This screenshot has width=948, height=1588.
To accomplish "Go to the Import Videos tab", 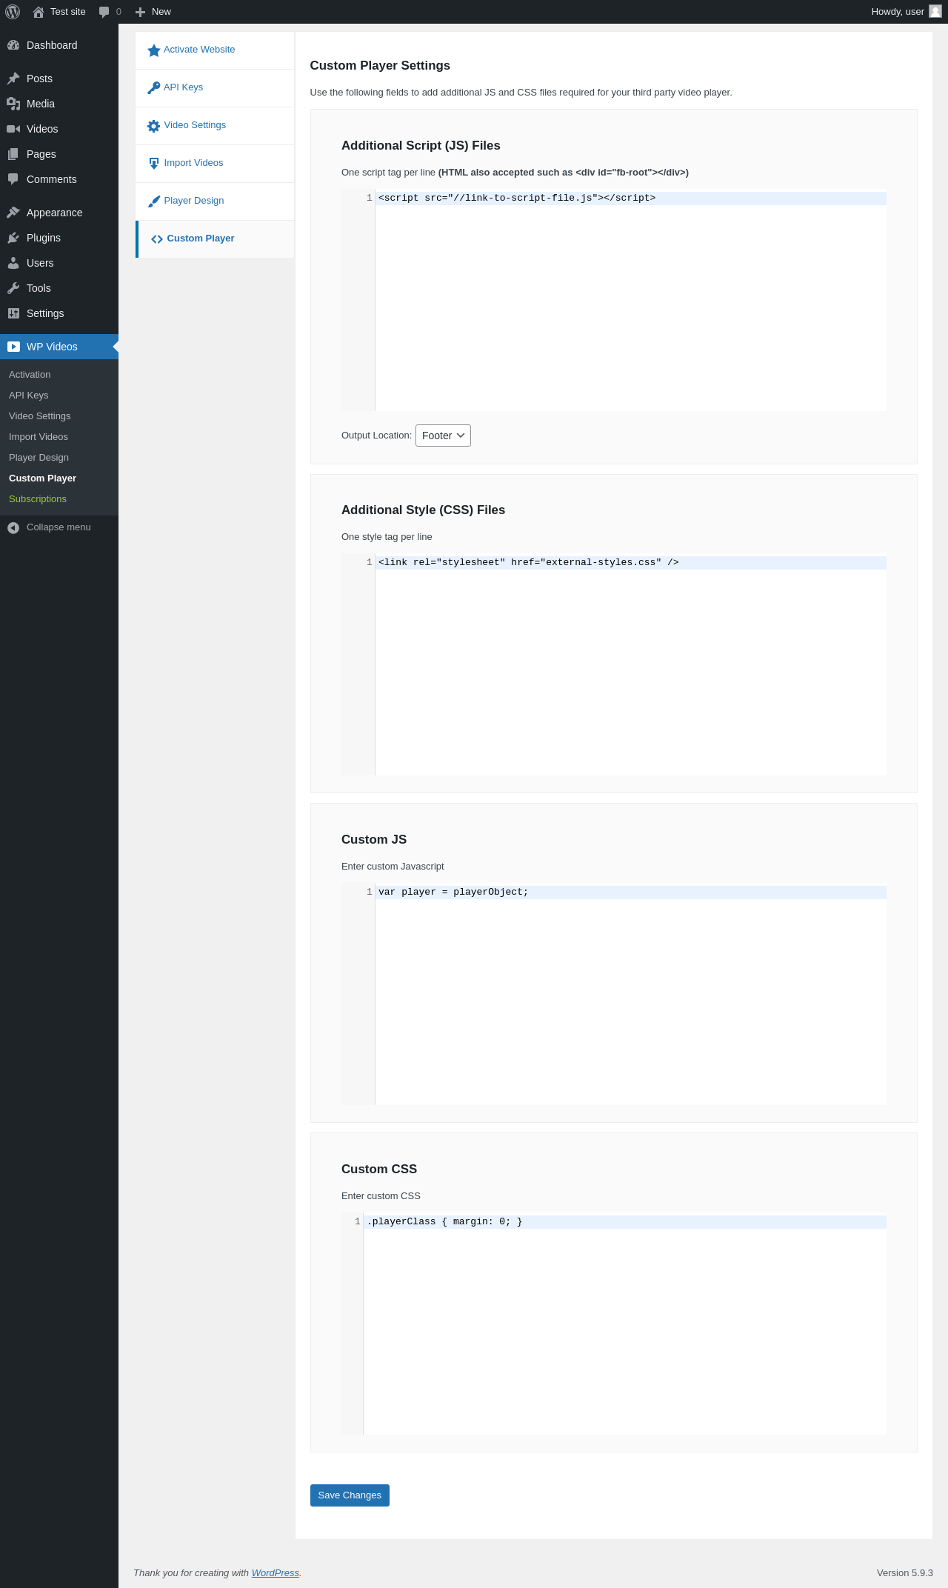I will [x=215, y=164].
